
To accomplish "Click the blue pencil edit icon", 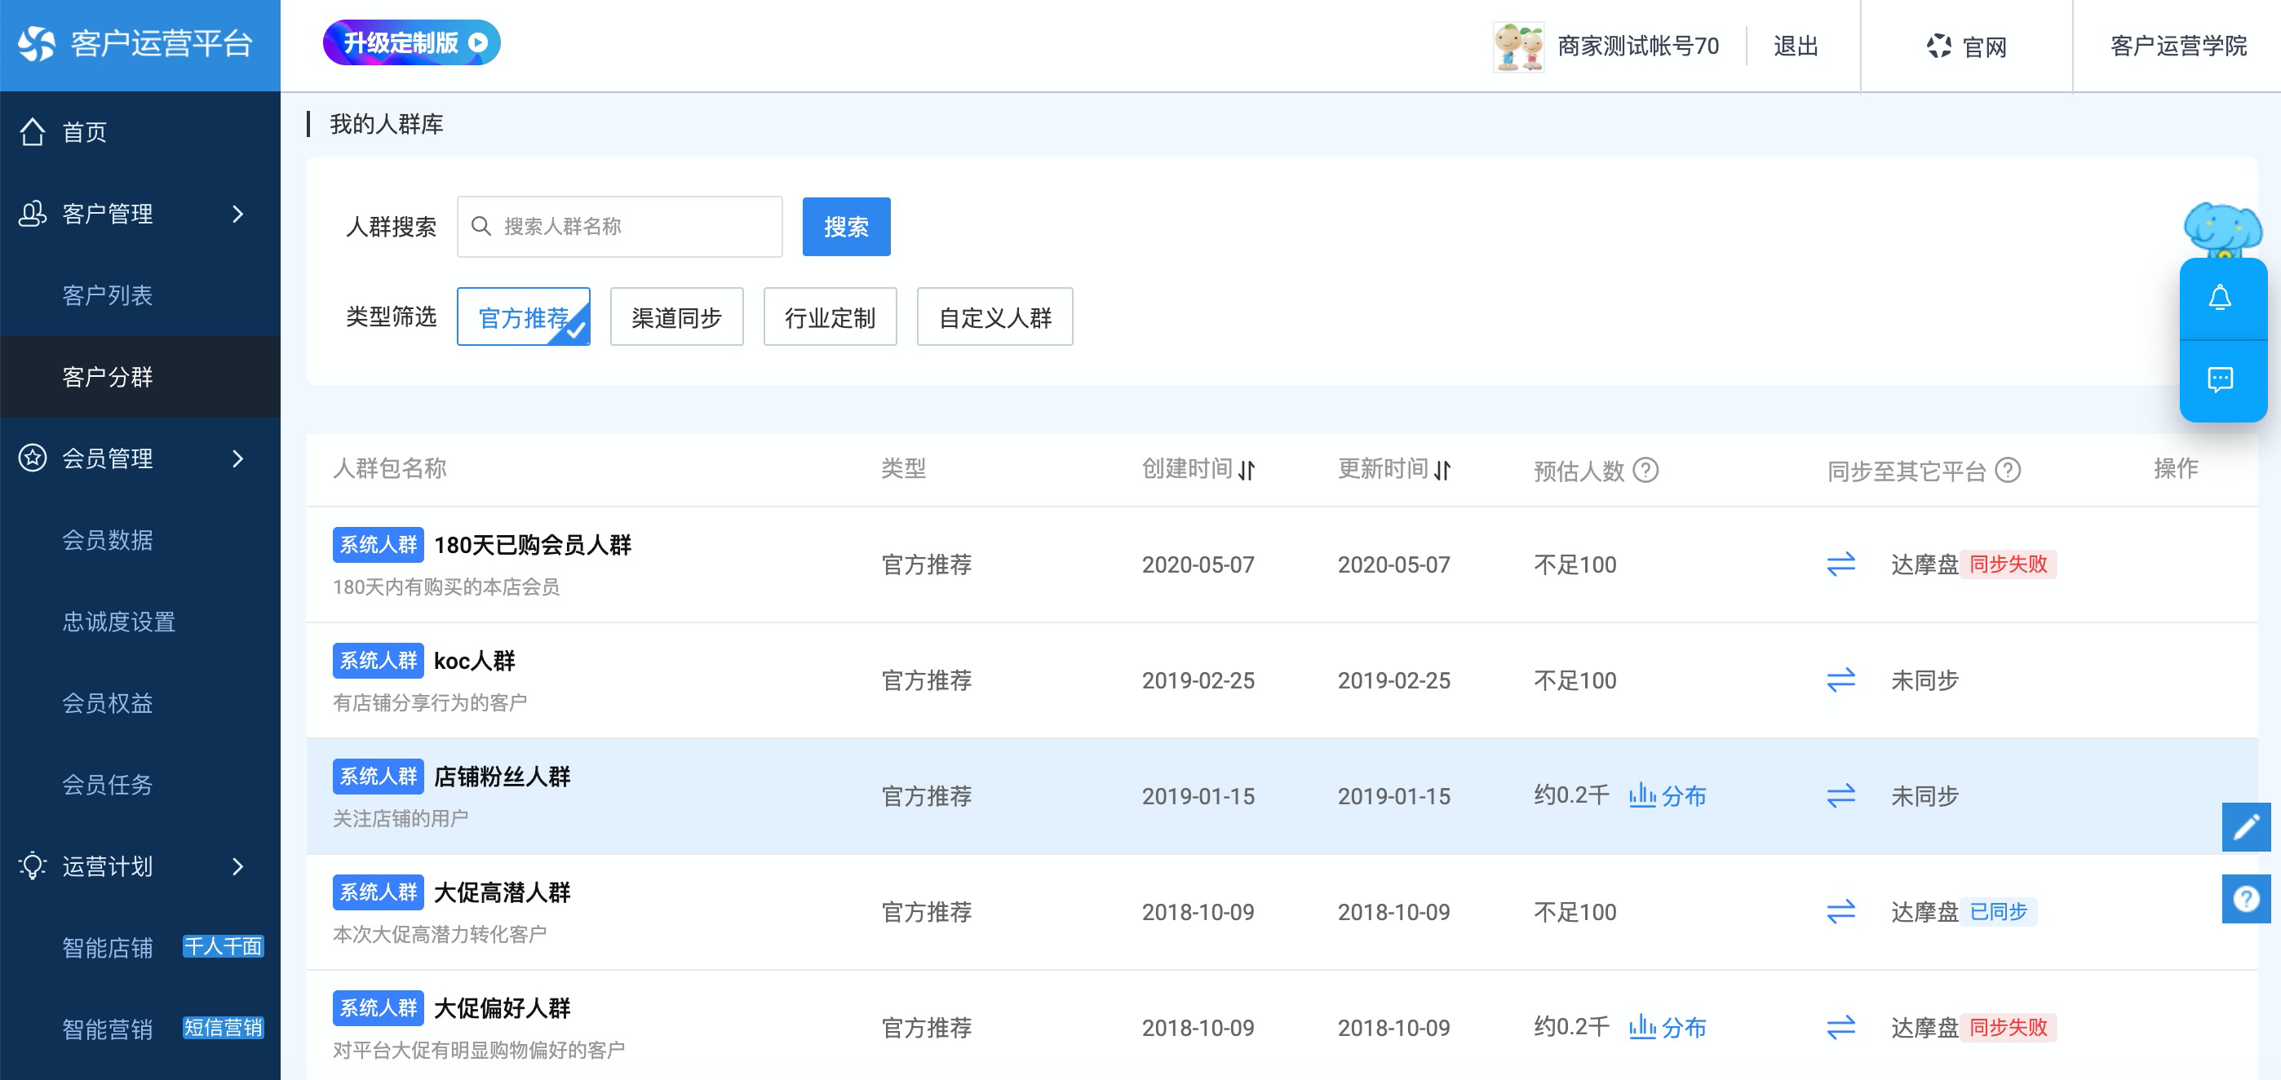I will pos(2246,827).
